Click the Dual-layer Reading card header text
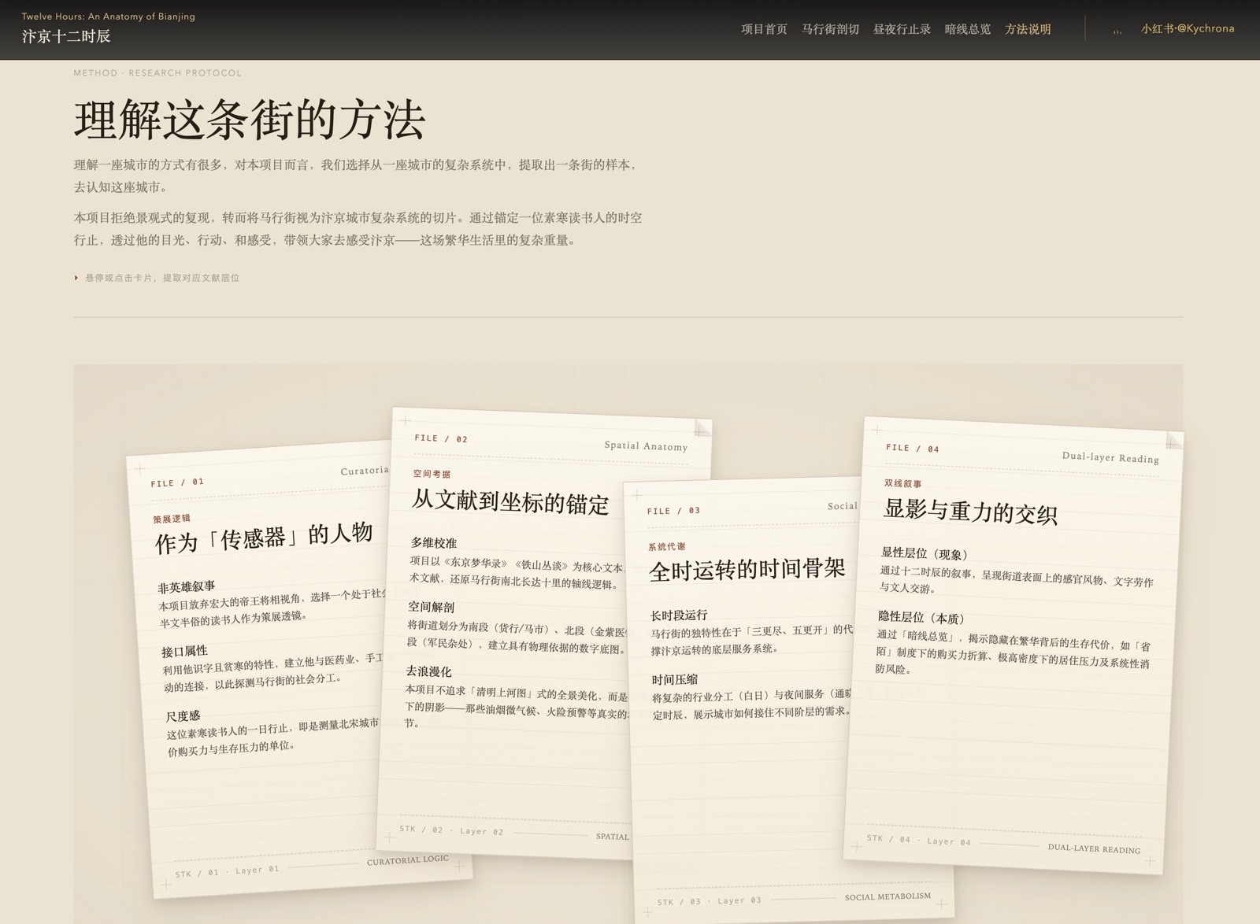This screenshot has width=1260, height=924. coord(1110,457)
